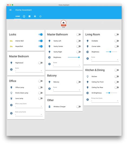
Task: Toggle the Kitchen & Dining group switch
Action: [117, 70]
